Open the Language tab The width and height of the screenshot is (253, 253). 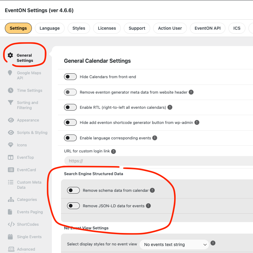(49, 28)
